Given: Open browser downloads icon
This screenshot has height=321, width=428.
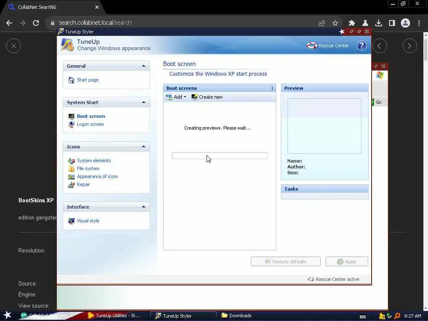Looking at the screenshot, I should pyautogui.click(x=379, y=23).
